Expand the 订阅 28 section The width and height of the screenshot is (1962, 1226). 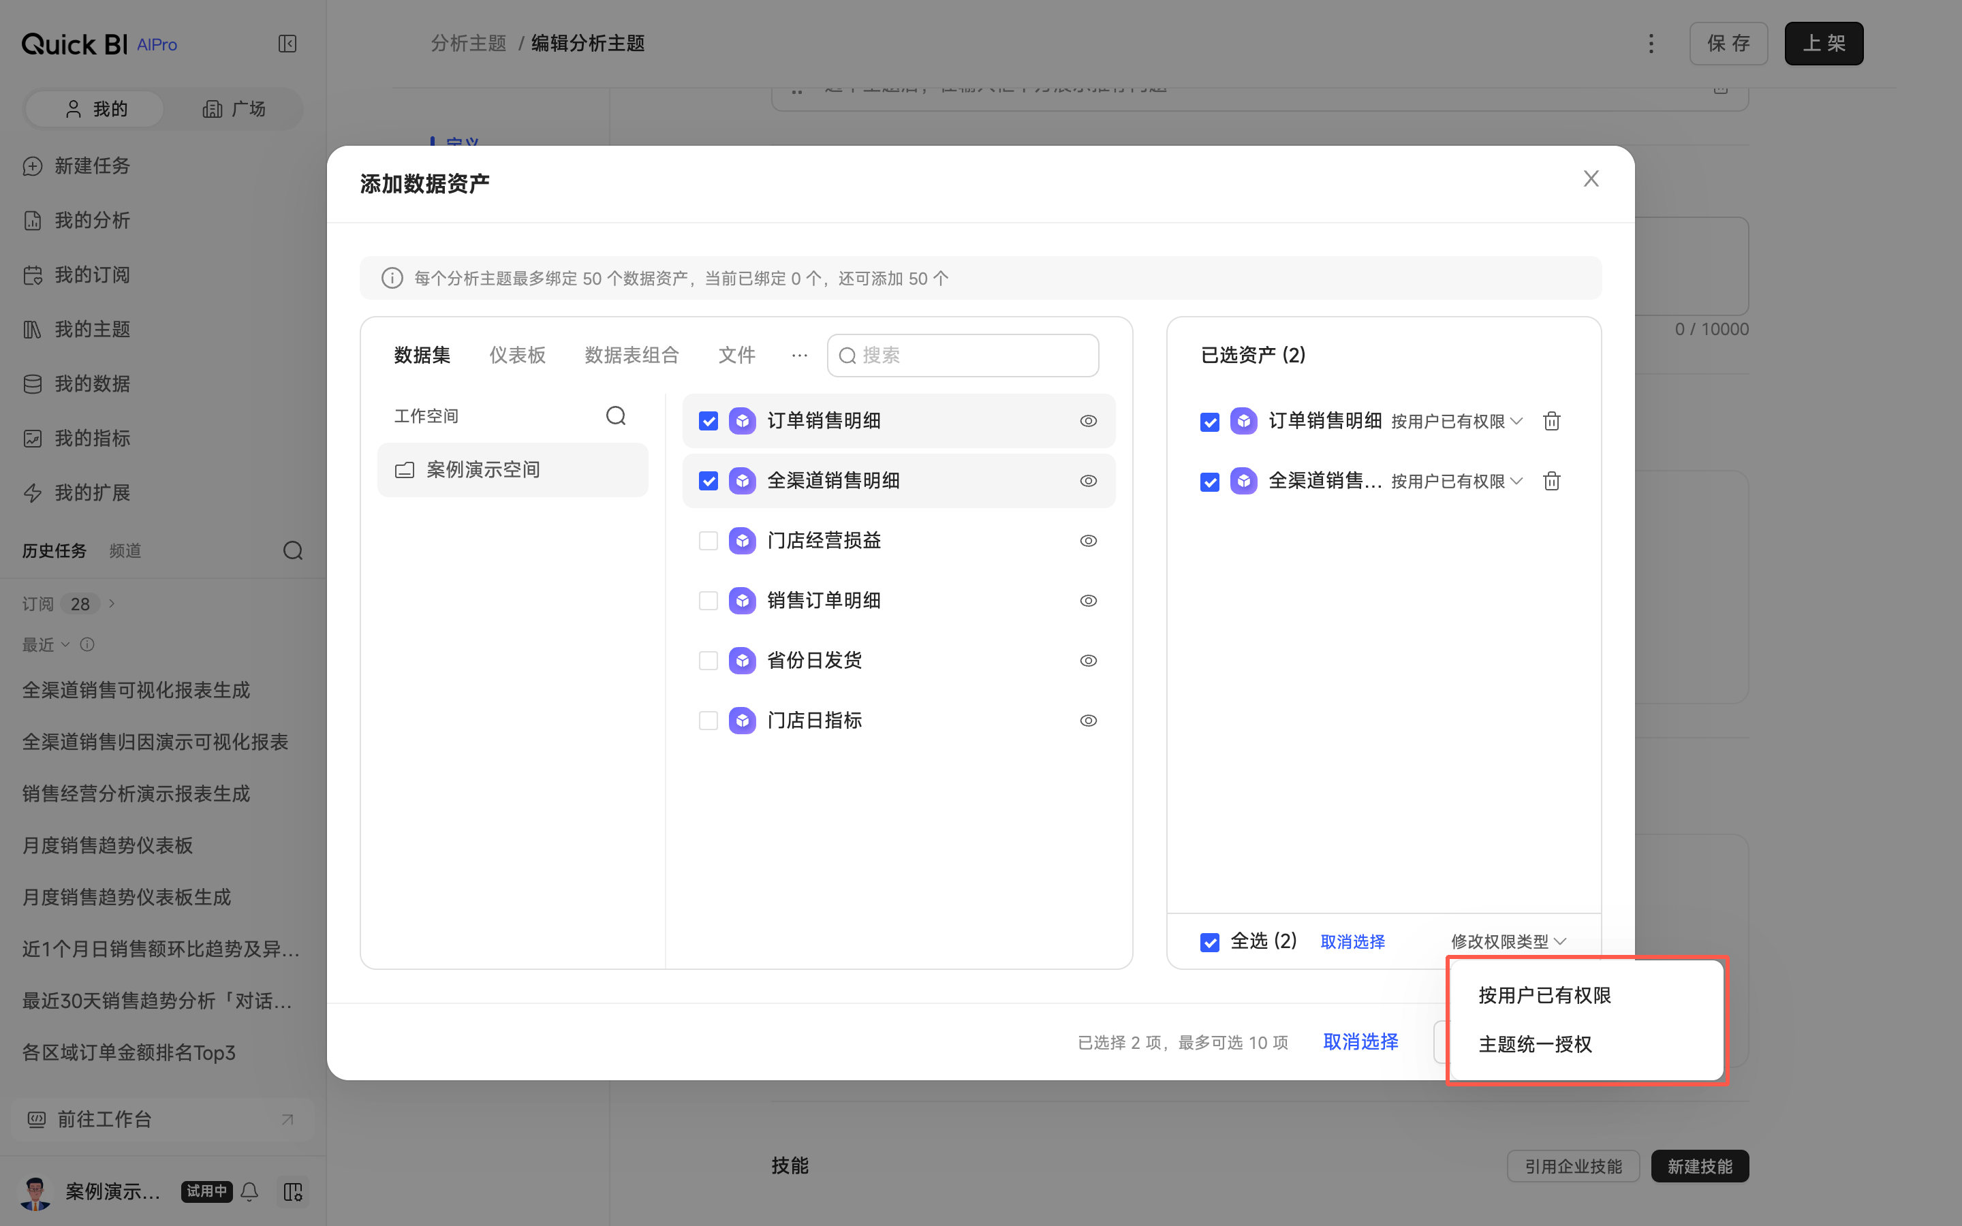pyautogui.click(x=69, y=604)
